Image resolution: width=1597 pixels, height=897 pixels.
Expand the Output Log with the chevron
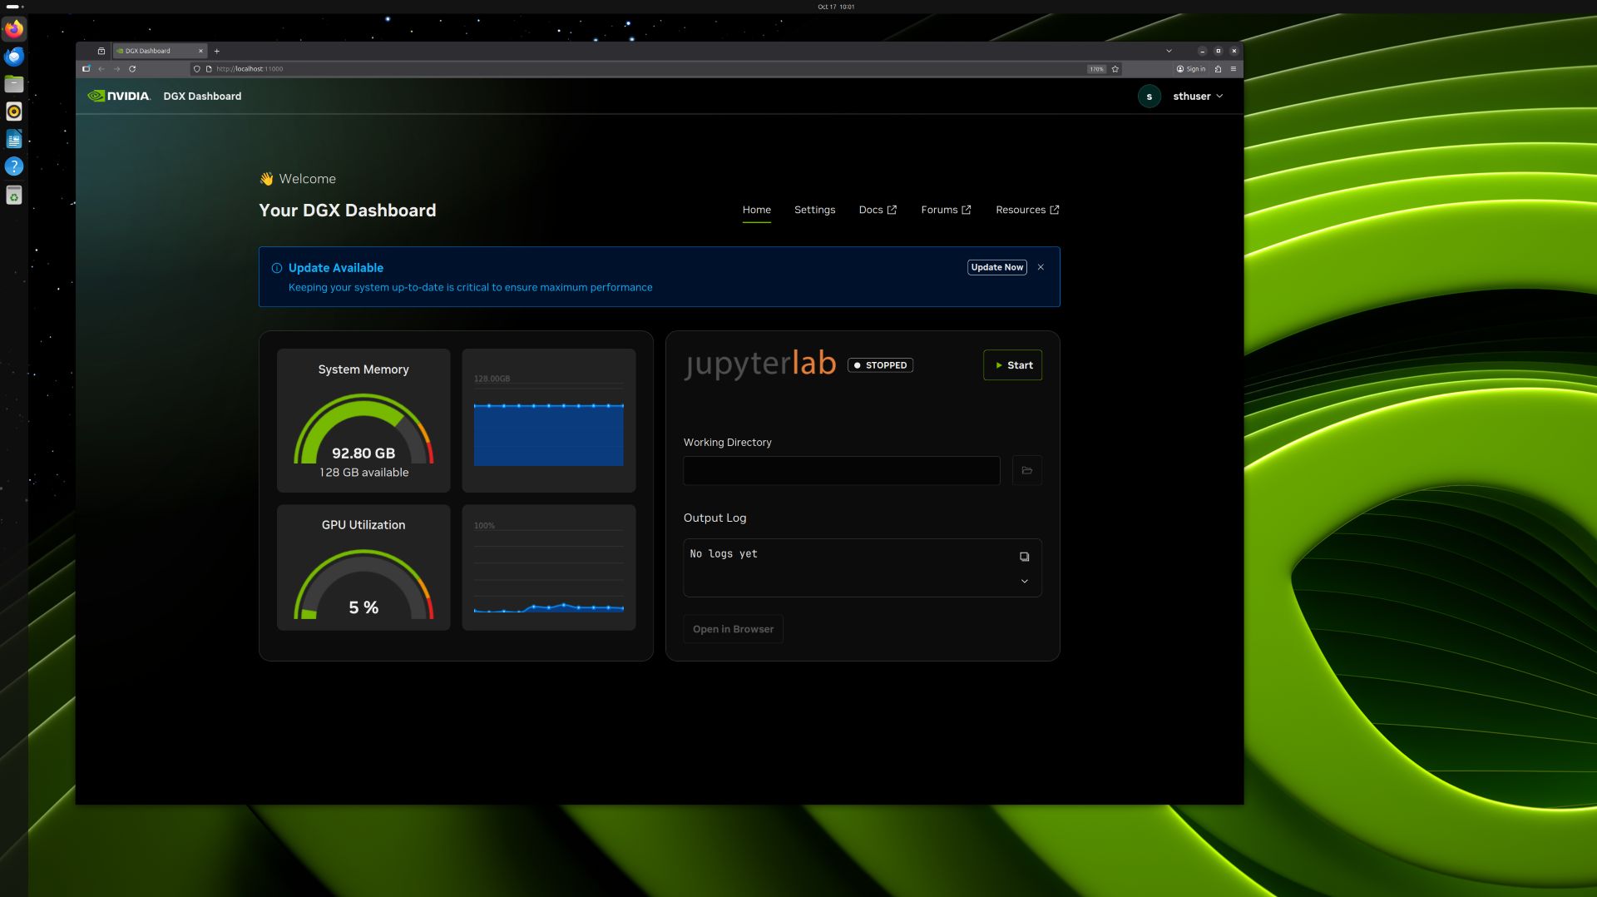(1024, 582)
